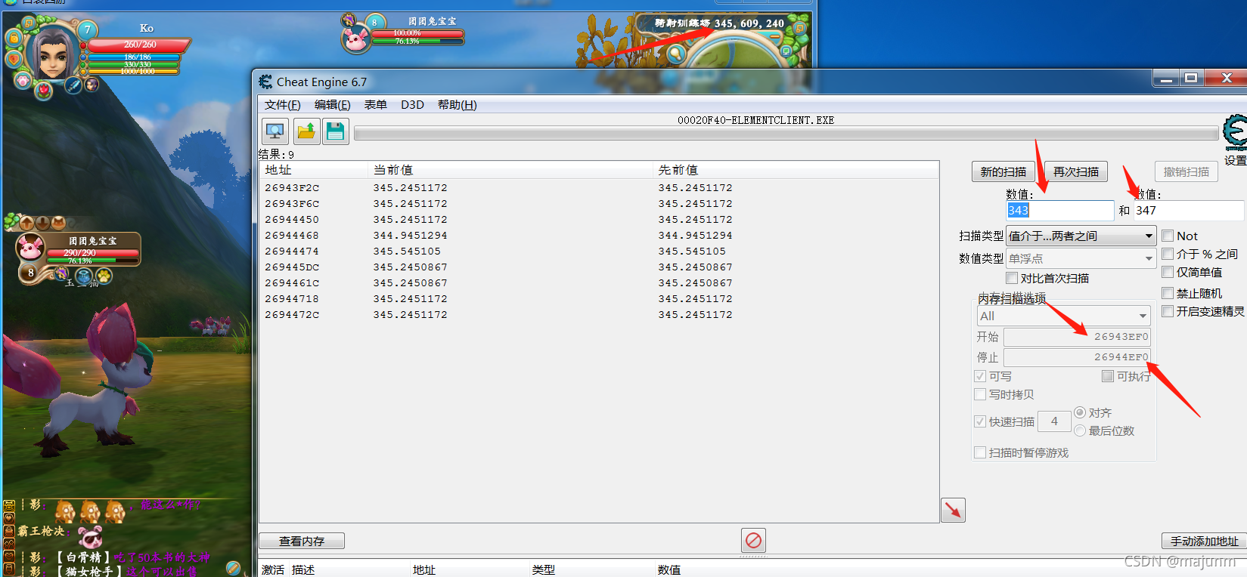The height and width of the screenshot is (577, 1247).
Task: Click 撤销扫描 button
Action: pos(1187,171)
